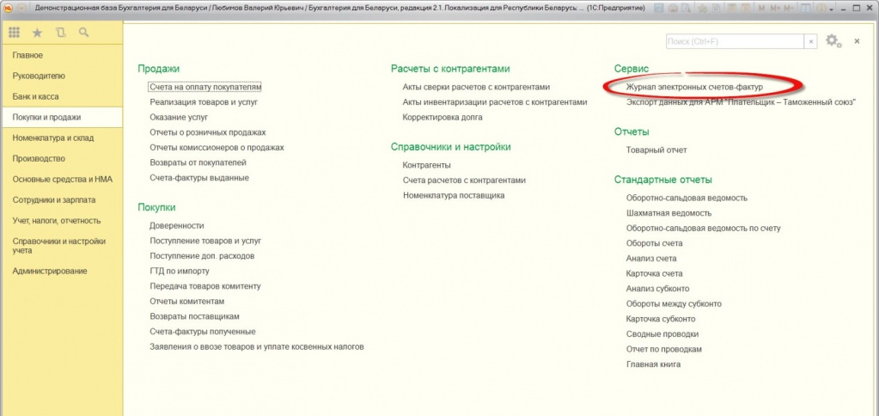Click the magnifier search icon in sidebar
The image size is (879, 416).
click(83, 33)
